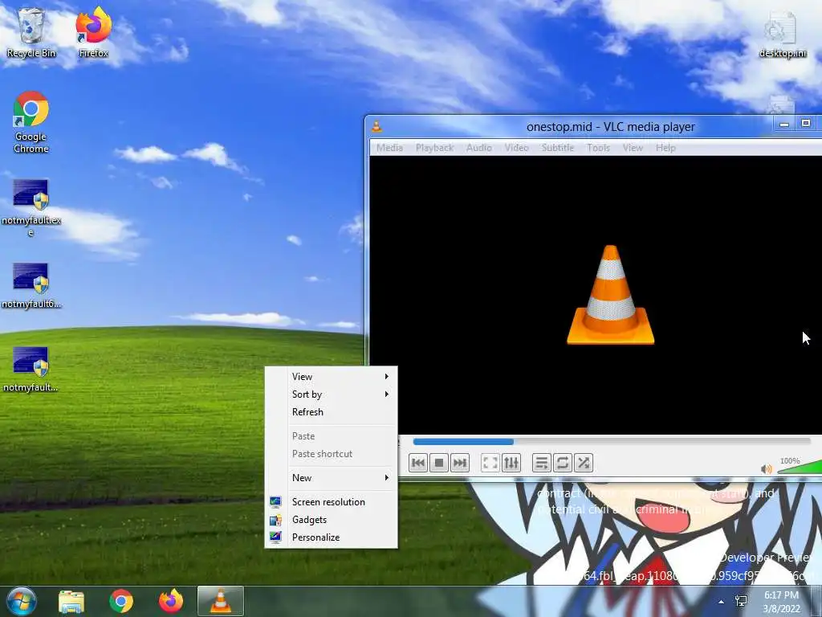Select the desktop.ini file icon
The image size is (822, 617).
pyautogui.click(x=782, y=35)
